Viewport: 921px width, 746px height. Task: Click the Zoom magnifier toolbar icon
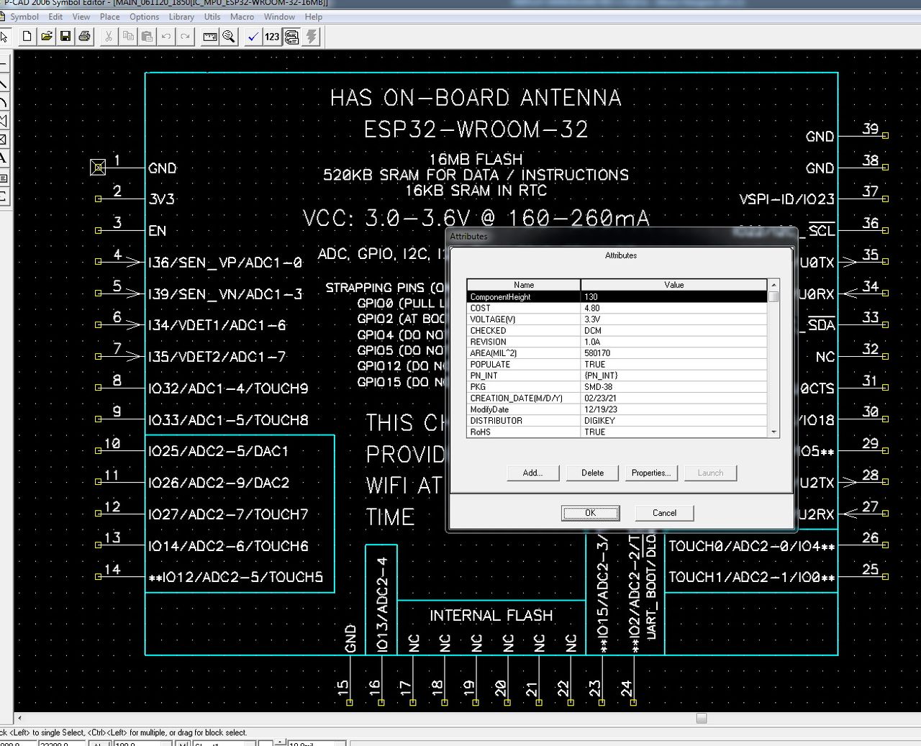[229, 36]
